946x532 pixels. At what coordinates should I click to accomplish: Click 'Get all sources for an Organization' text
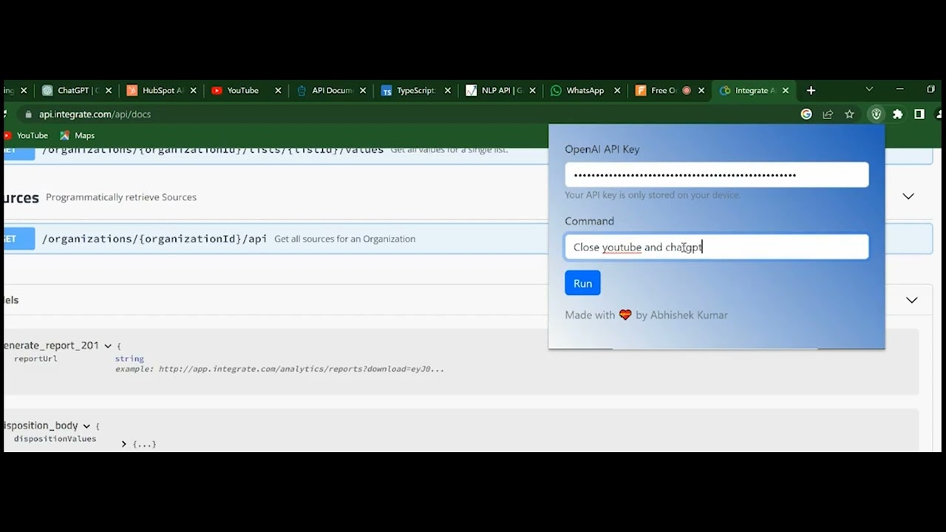pos(344,239)
